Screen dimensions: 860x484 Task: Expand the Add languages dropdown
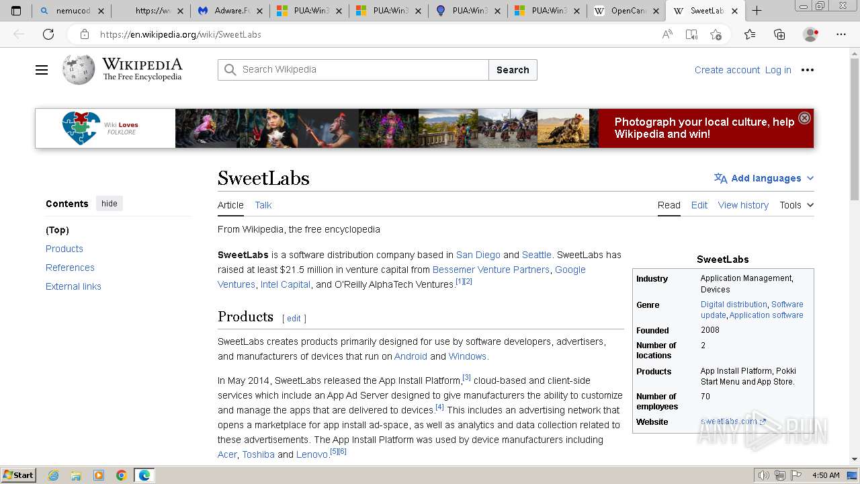(764, 178)
